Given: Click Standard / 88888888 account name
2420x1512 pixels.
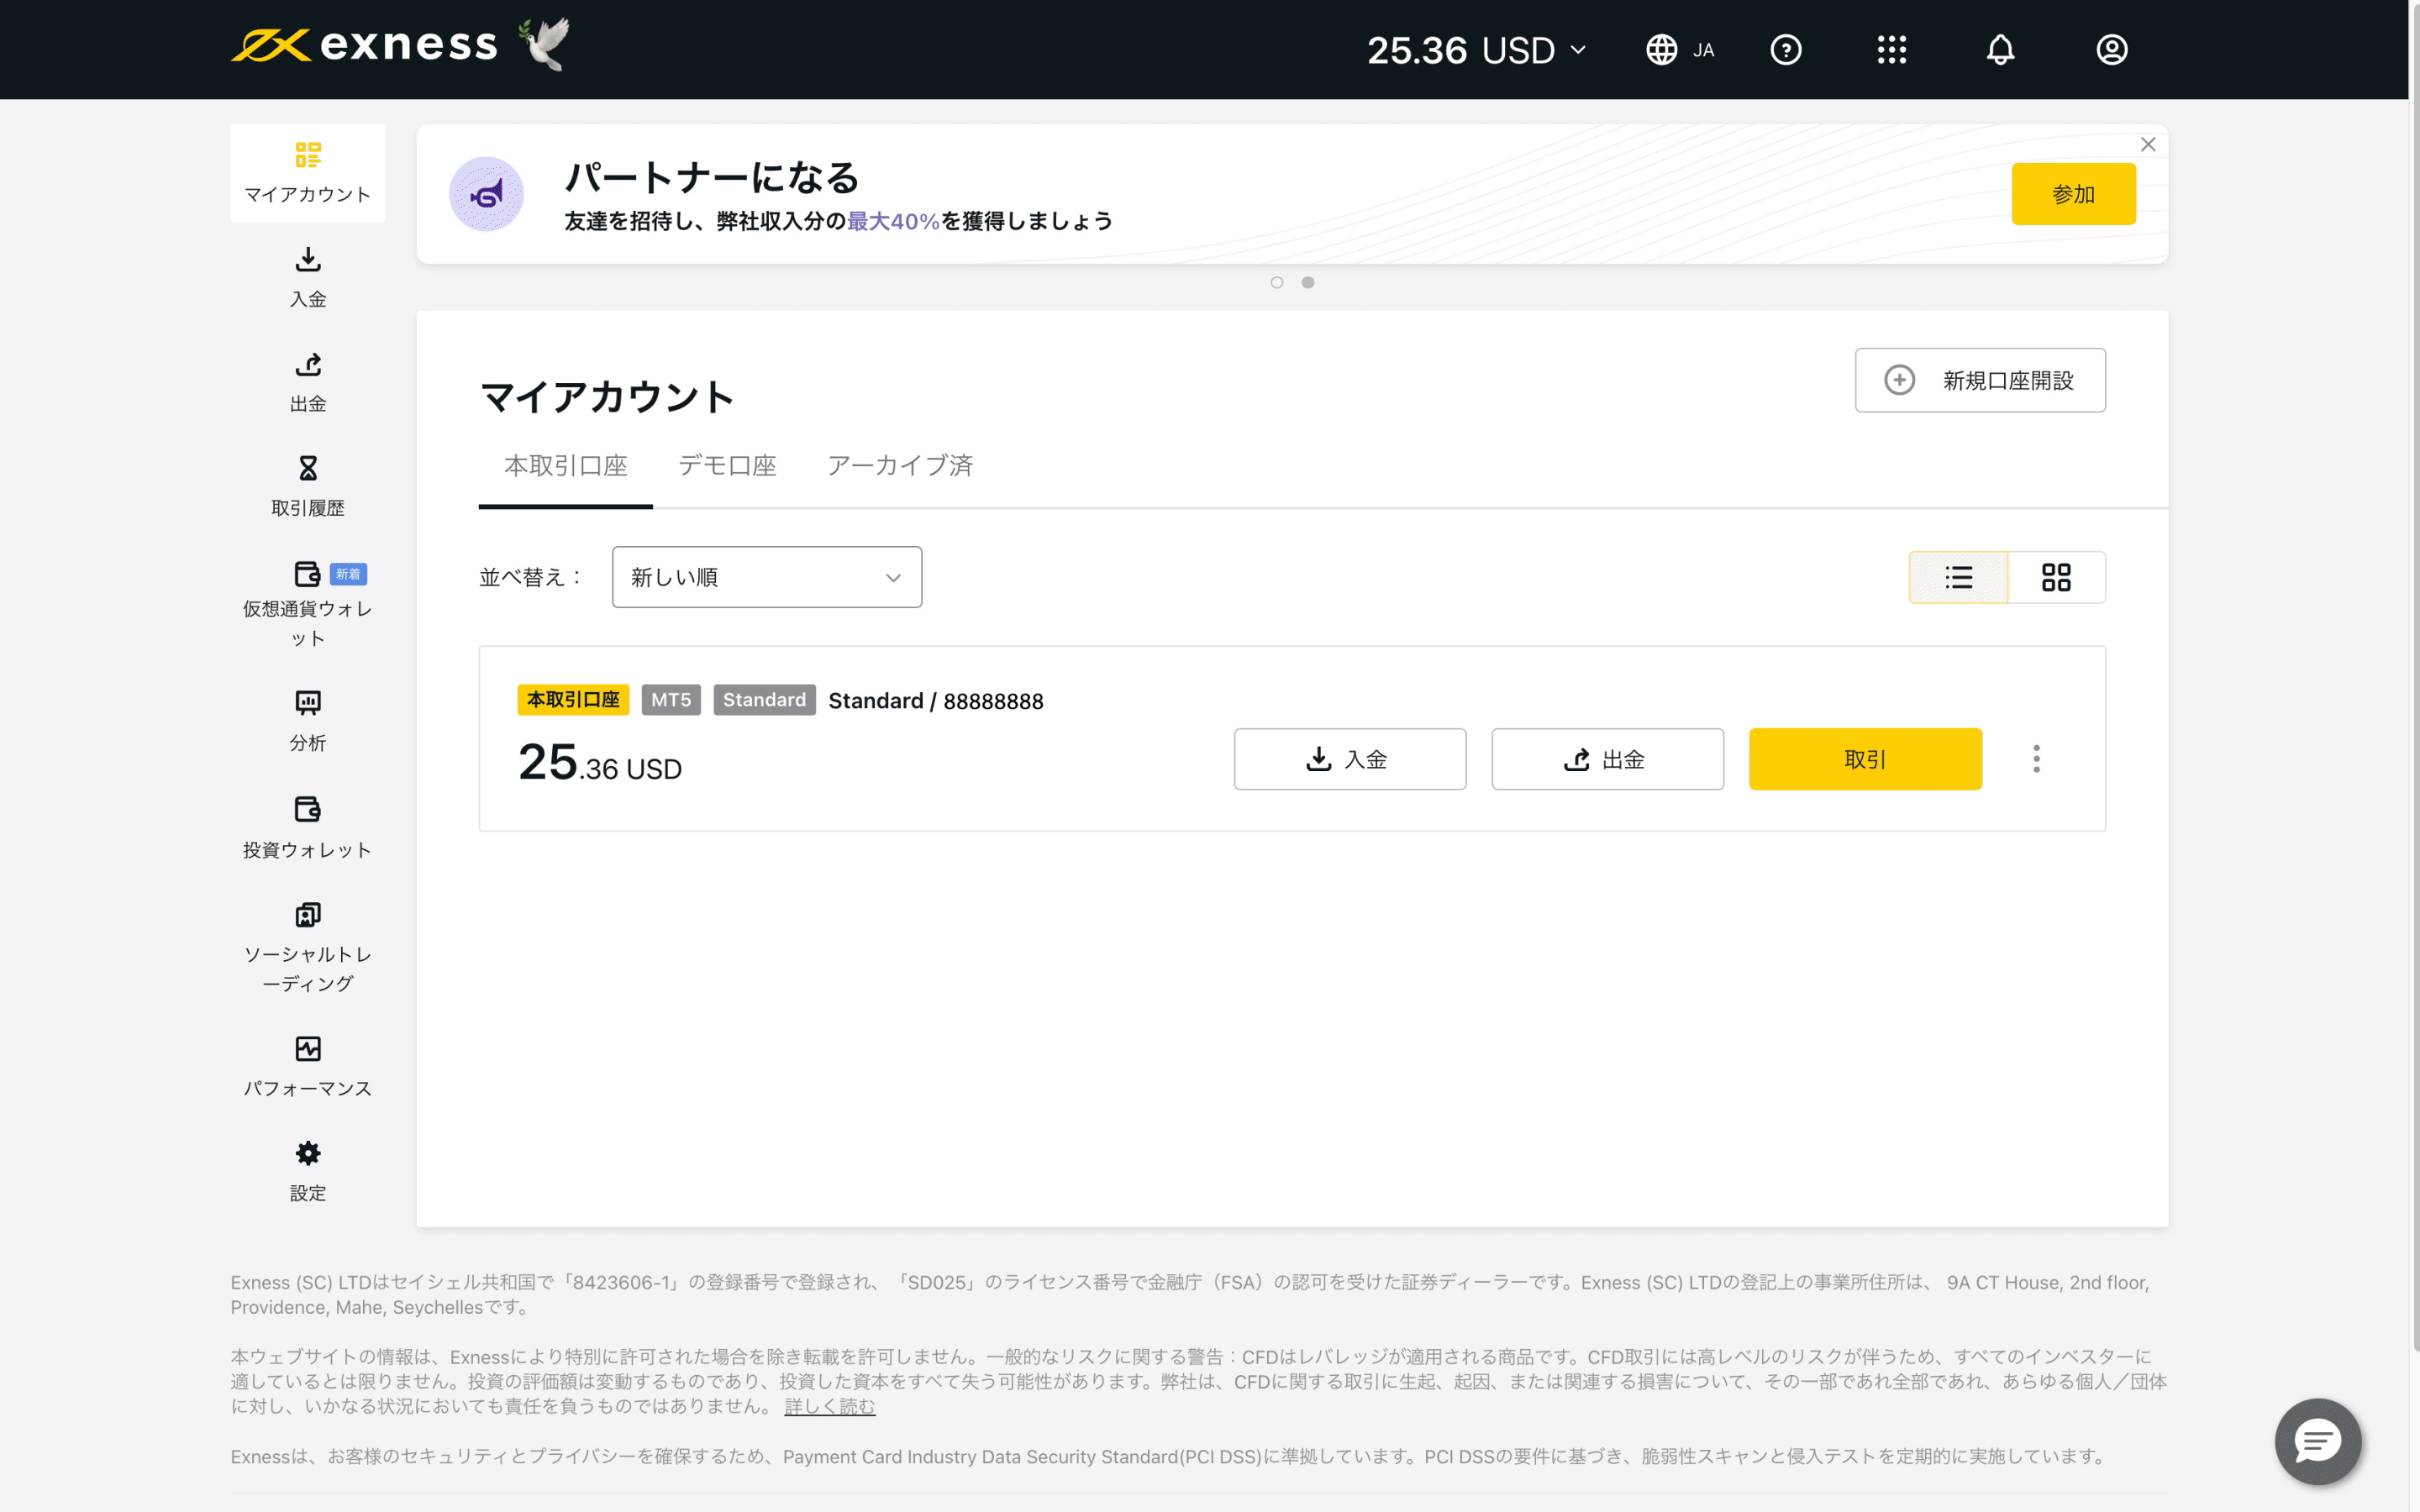Looking at the screenshot, I should pyautogui.click(x=936, y=701).
